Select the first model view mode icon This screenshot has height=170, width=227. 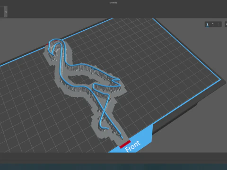(x=208, y=24)
